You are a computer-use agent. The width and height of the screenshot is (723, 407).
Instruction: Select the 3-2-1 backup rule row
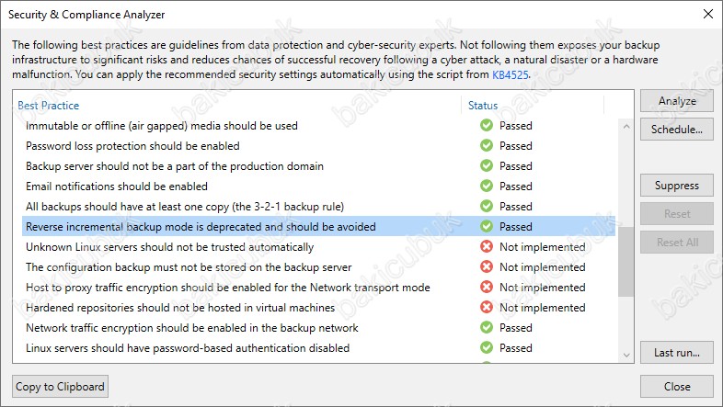[318, 207]
